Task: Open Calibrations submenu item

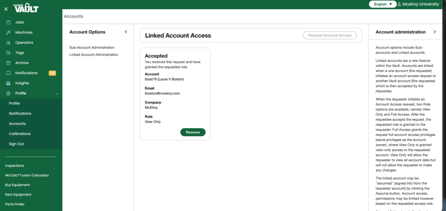Action: point(20,134)
